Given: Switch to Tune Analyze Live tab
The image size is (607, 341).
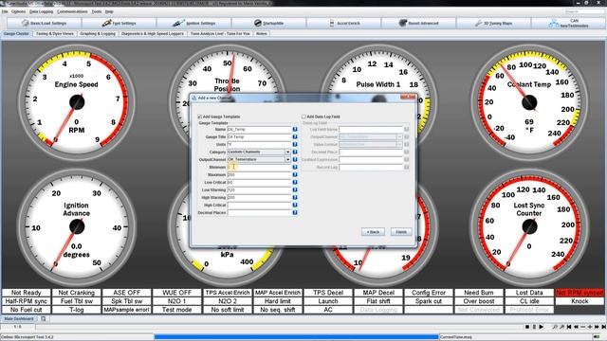Looking at the screenshot, I should pos(220,34).
